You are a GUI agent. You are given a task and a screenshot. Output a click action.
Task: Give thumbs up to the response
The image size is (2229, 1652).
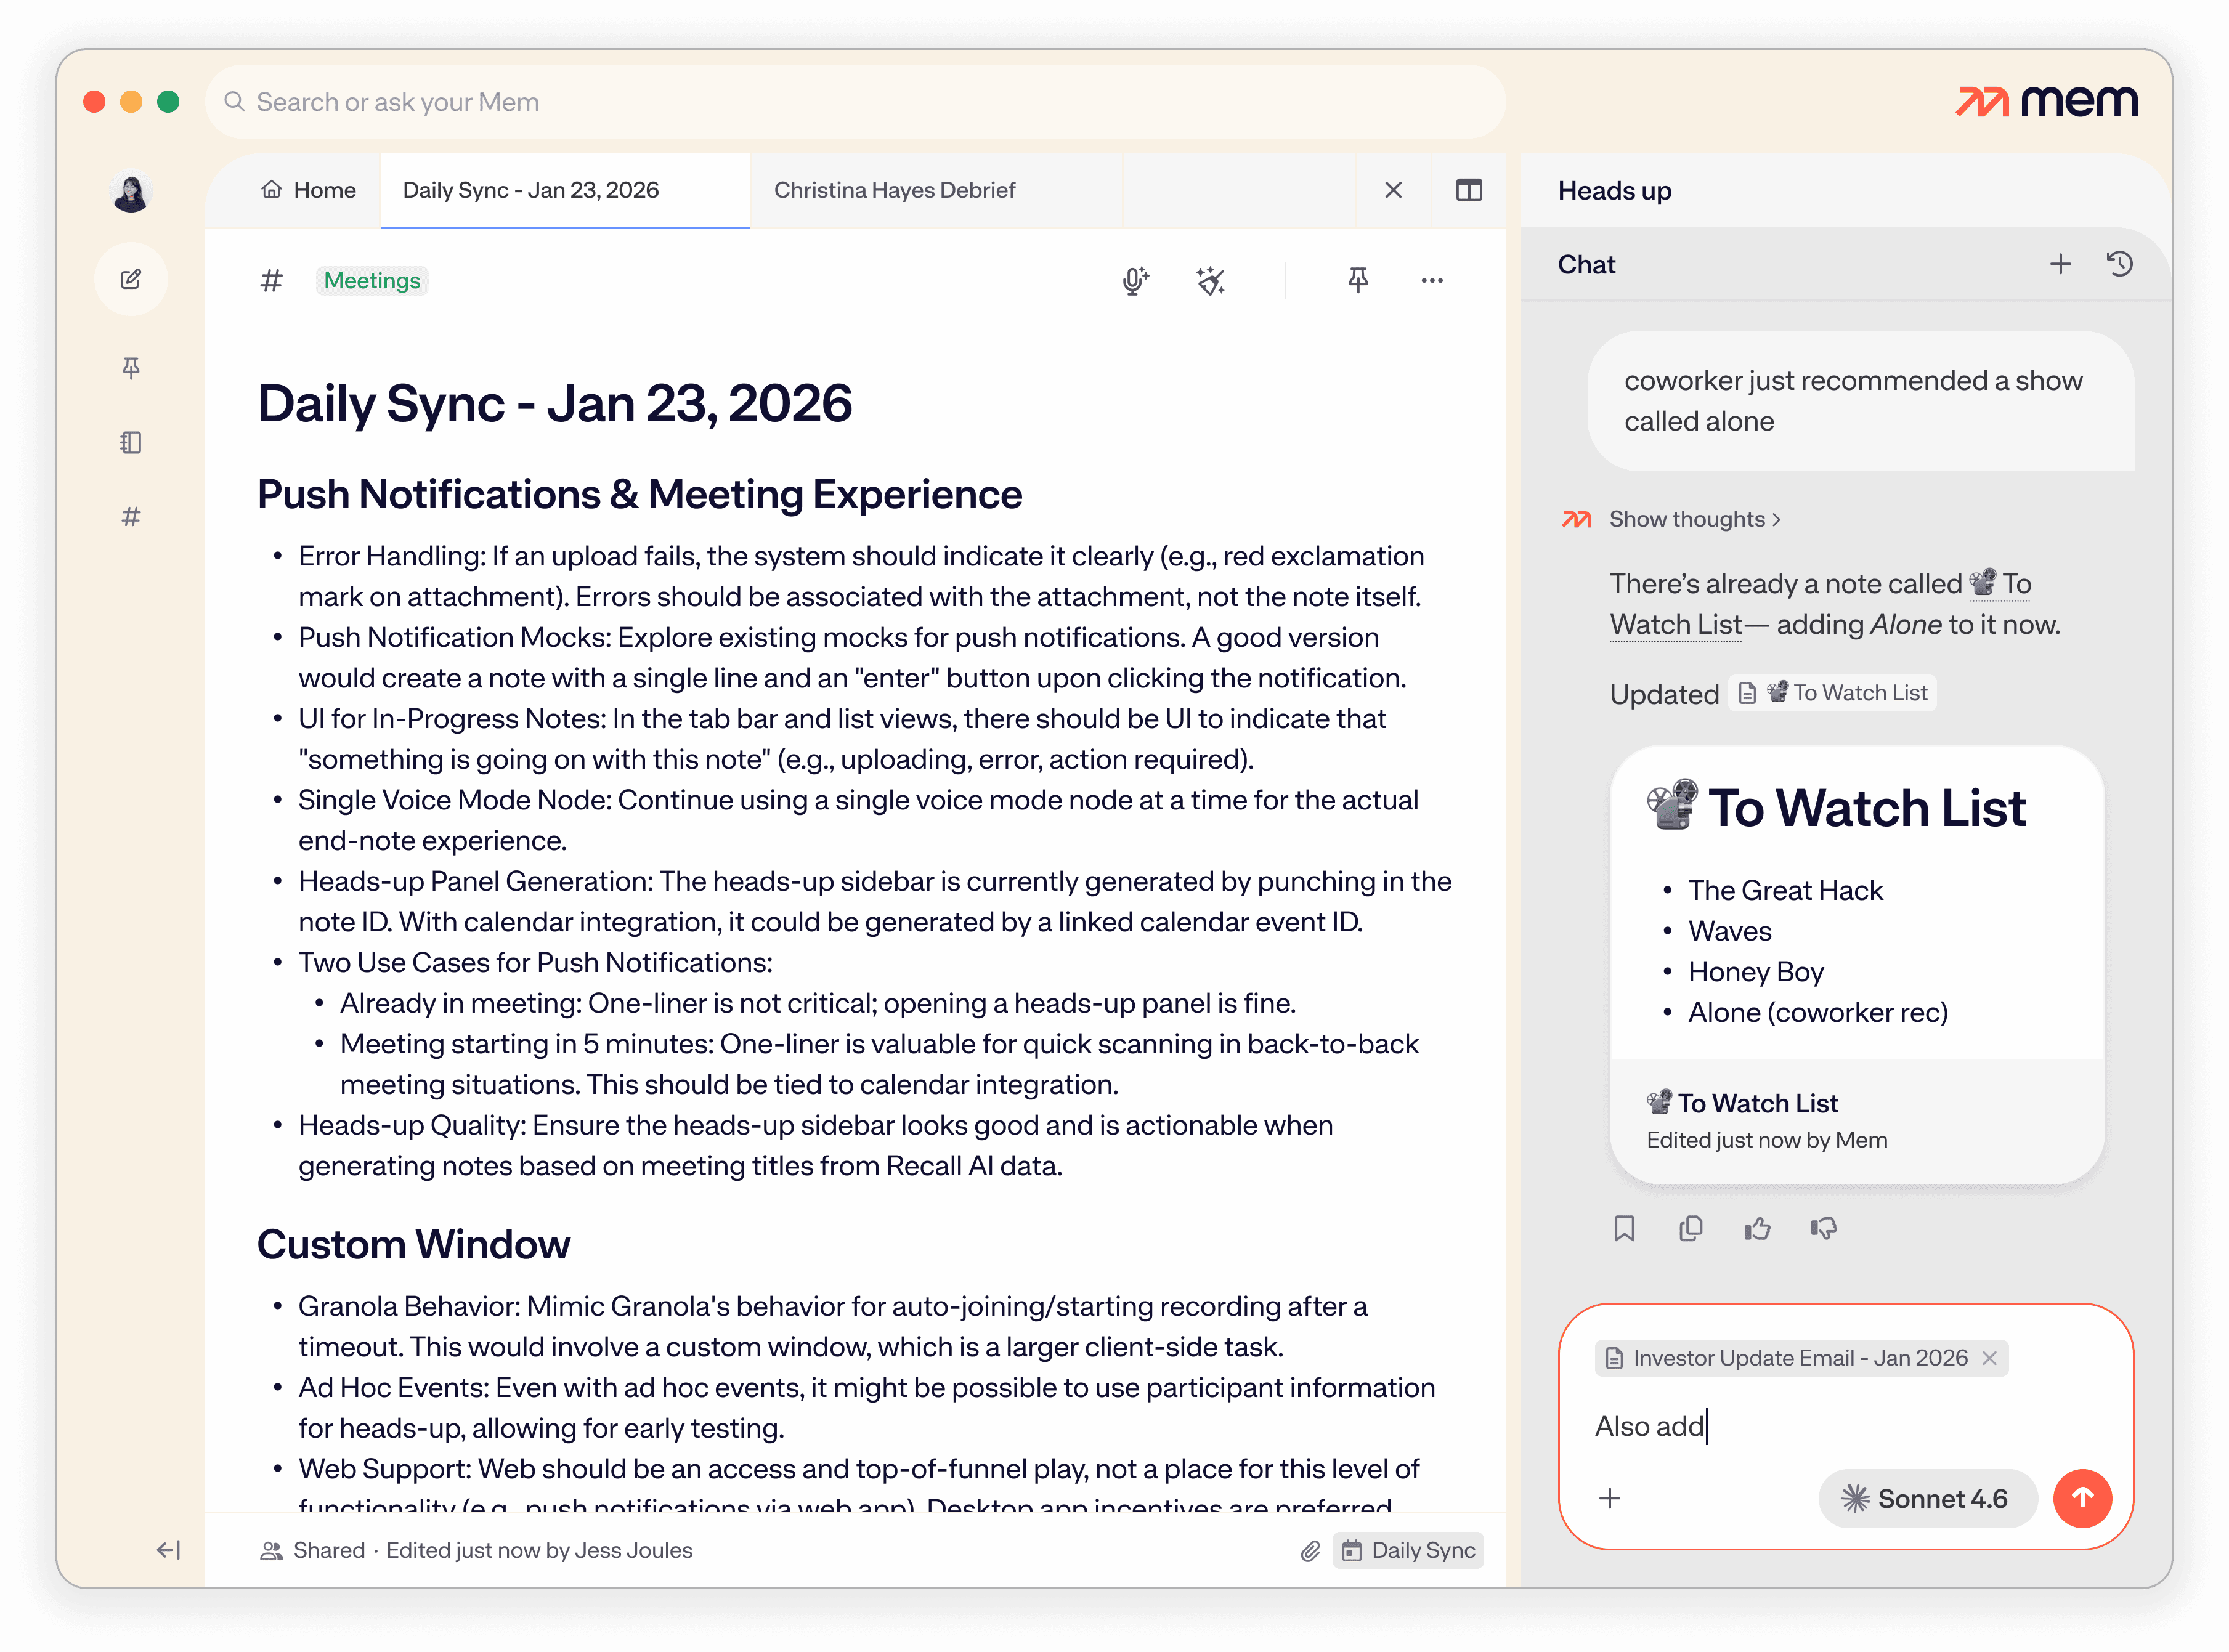click(1757, 1228)
